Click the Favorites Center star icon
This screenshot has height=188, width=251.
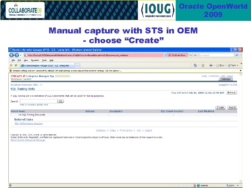coord(11,65)
